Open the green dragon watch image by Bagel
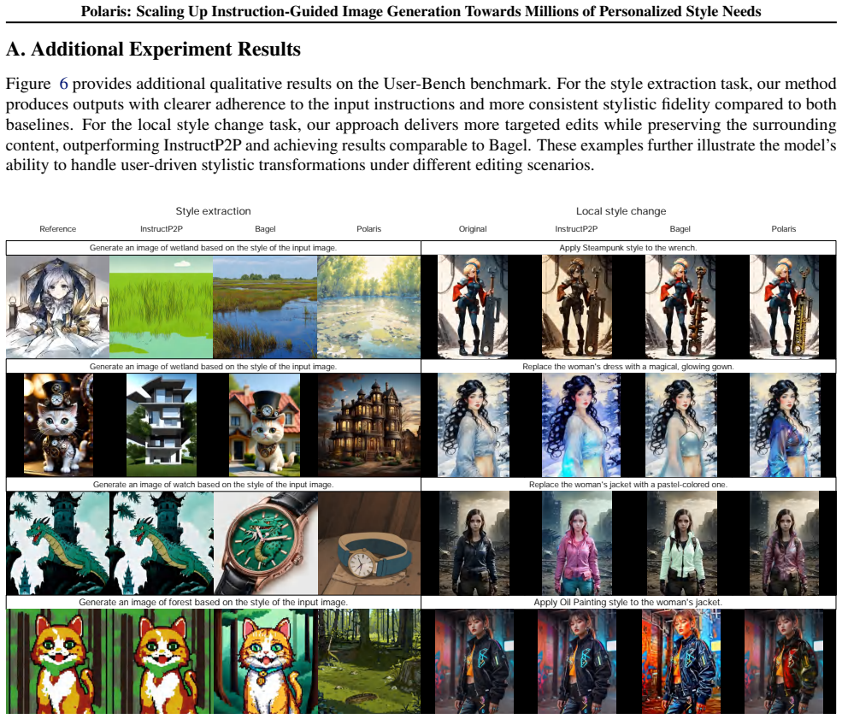 click(x=265, y=543)
